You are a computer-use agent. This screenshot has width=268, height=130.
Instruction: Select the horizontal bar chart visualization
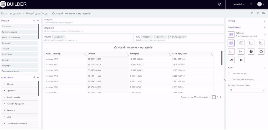click(261, 43)
